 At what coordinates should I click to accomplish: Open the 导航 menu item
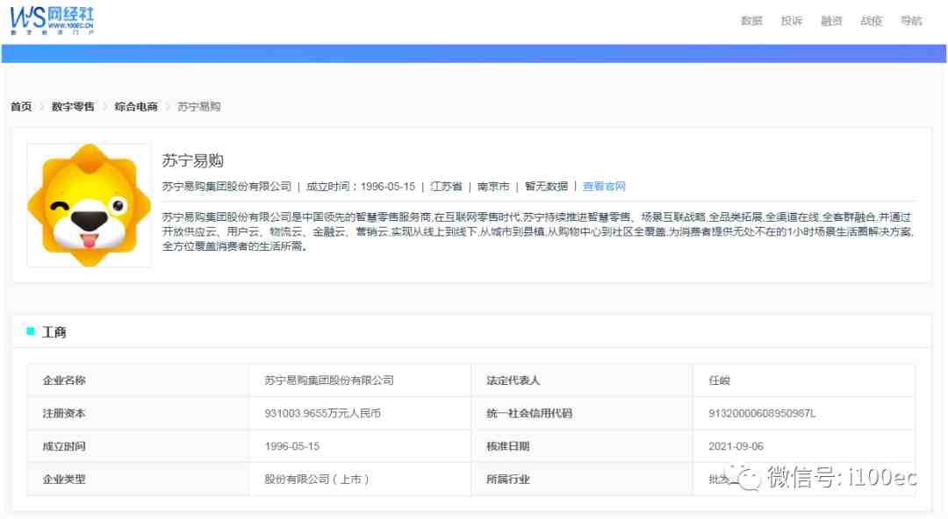(x=911, y=21)
